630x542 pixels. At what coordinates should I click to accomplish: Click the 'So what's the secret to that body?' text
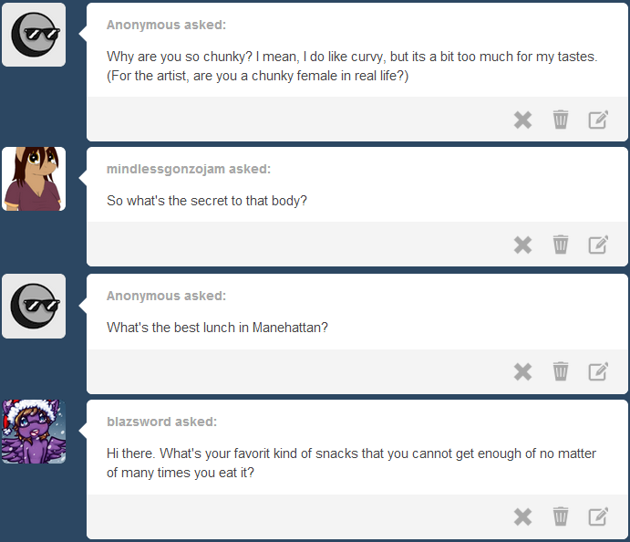[x=207, y=201]
